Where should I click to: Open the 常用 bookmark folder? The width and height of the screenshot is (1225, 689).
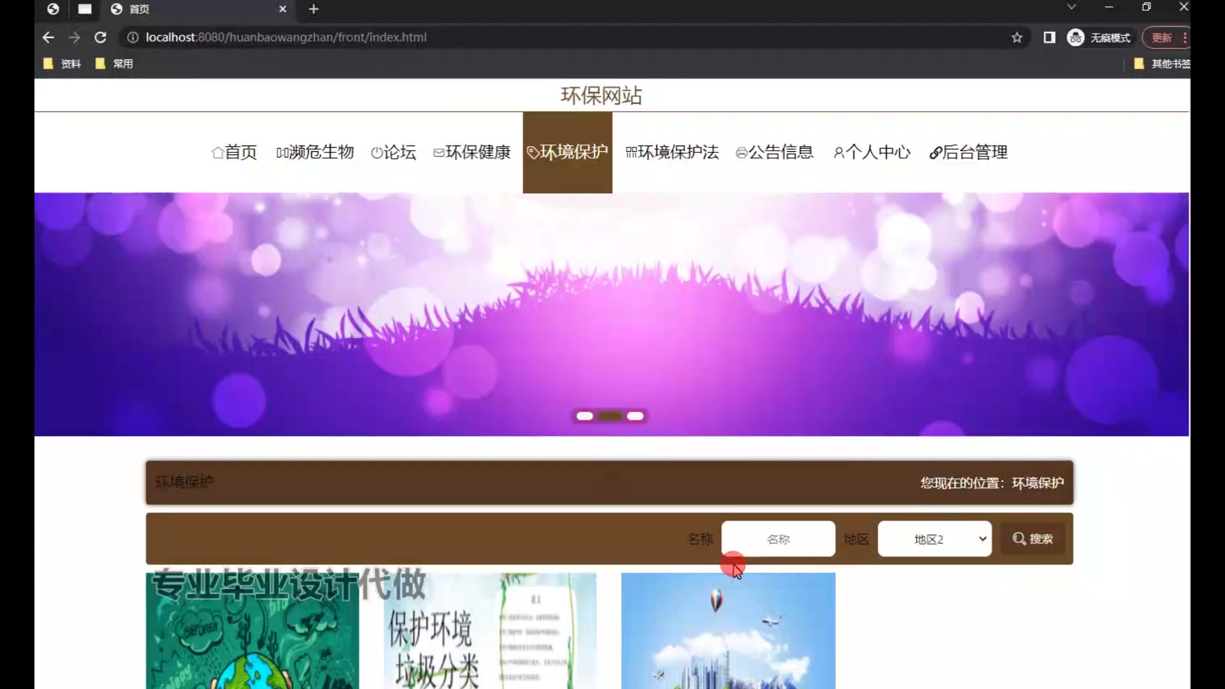[114, 64]
